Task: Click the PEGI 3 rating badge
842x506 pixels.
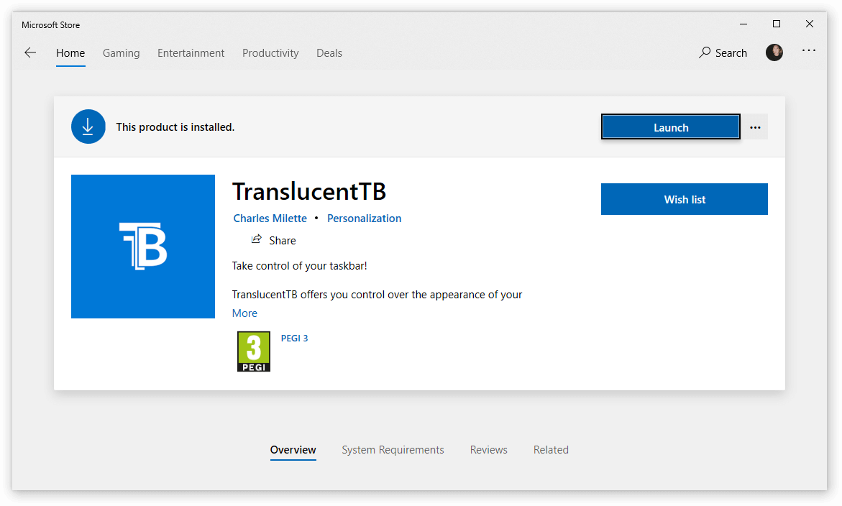Action: (253, 351)
